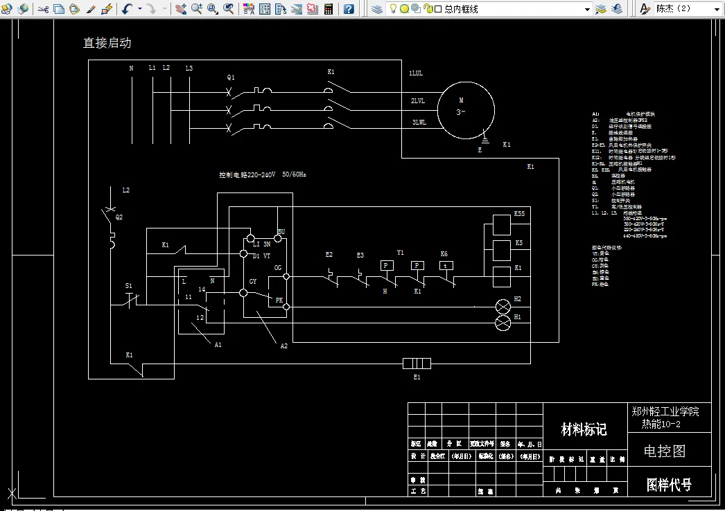The width and height of the screenshot is (725, 511).
Task: Expand the 陈杰 (2) text style dropdown
Action: (x=717, y=9)
